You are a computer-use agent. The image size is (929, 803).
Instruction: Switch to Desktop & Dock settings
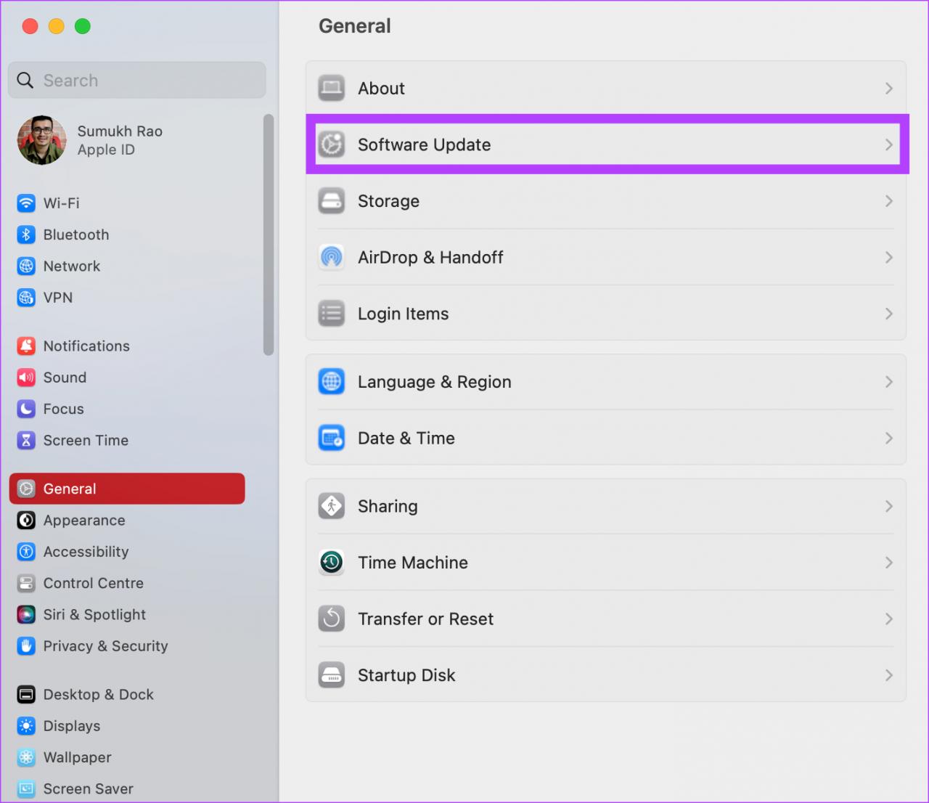tap(98, 695)
